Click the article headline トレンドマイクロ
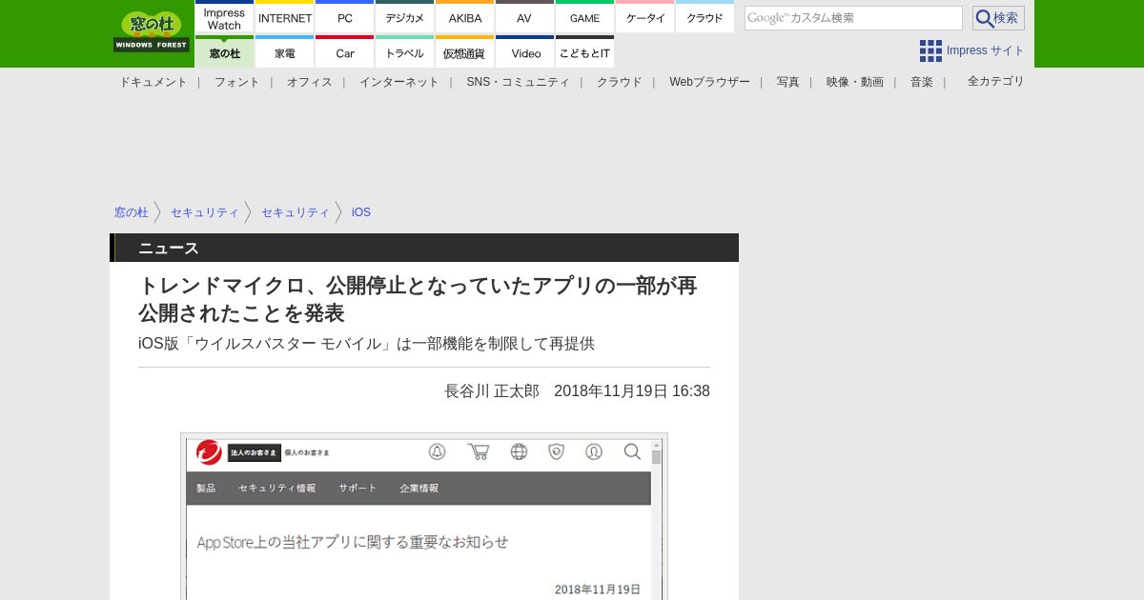The width and height of the screenshot is (1144, 600). coord(418,299)
